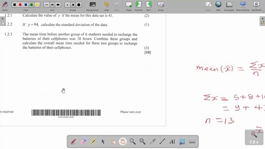Expand the left side panel tab
Screen dimensions: 265x149
click(2, 21)
